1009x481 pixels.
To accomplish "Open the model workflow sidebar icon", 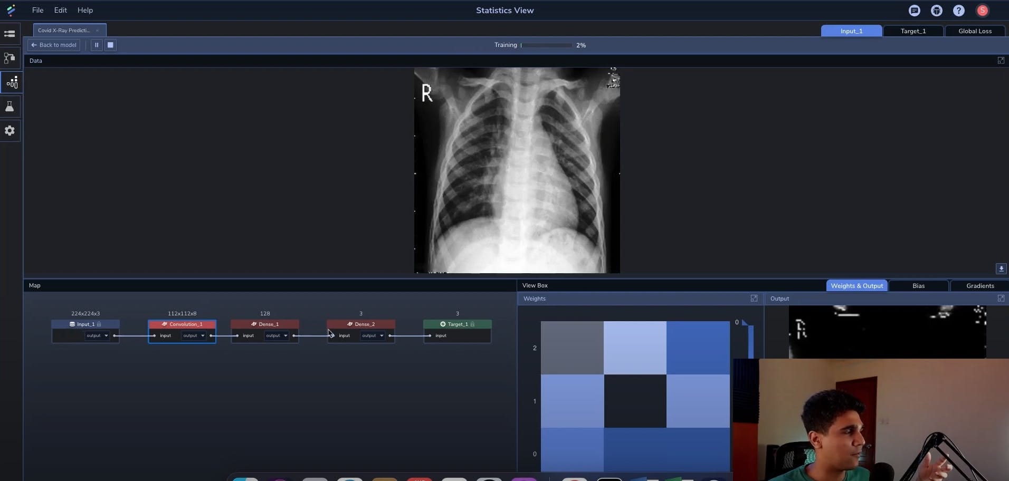I will 9,58.
